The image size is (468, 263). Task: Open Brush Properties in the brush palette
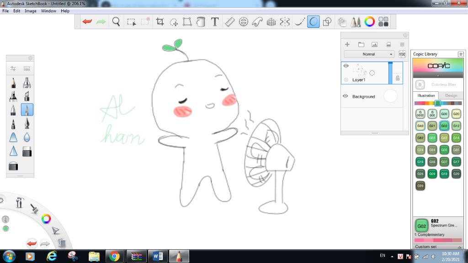[x=13, y=68]
